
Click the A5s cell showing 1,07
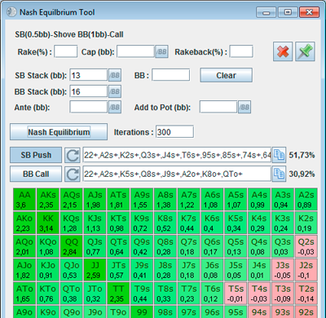236,200
